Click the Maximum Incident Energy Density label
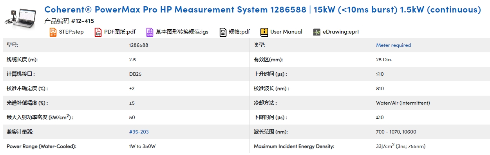This screenshot has width=490, height=155. point(294,146)
